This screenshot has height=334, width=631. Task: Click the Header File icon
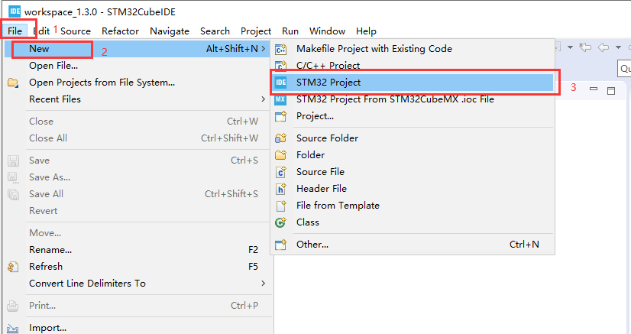point(280,189)
